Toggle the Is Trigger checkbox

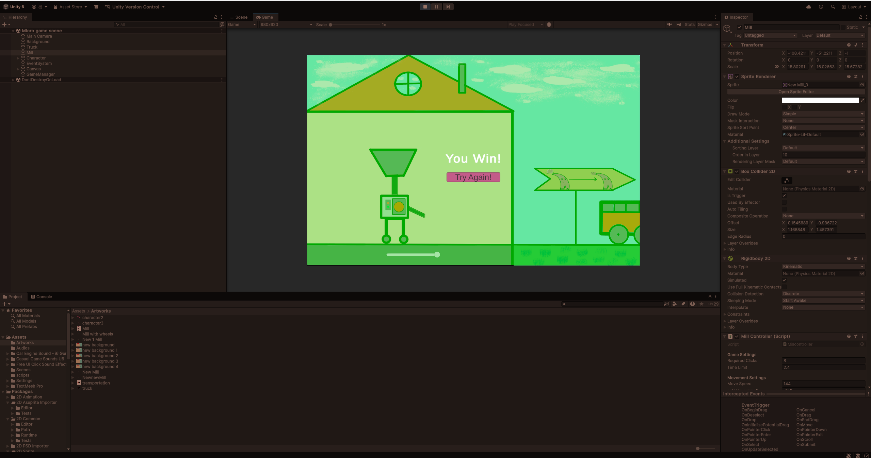[x=784, y=196]
